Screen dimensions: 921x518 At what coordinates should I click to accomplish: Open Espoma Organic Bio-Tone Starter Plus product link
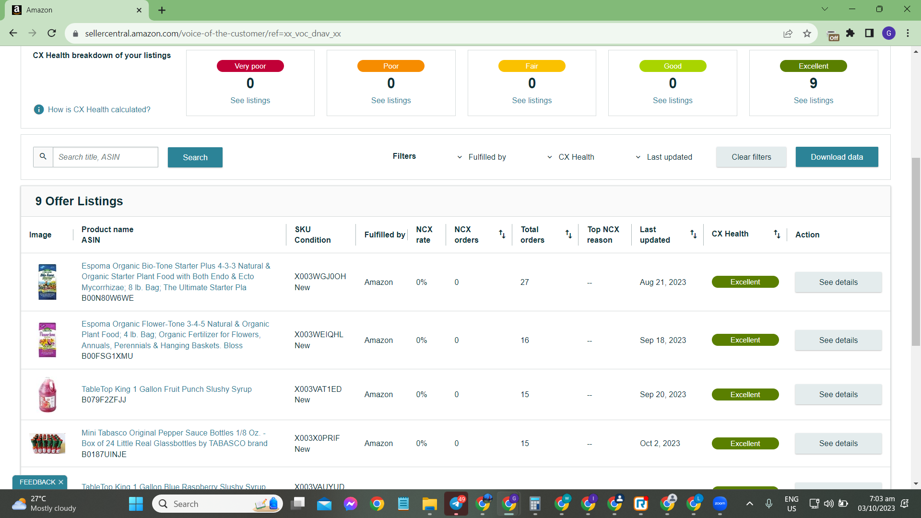[x=176, y=277]
